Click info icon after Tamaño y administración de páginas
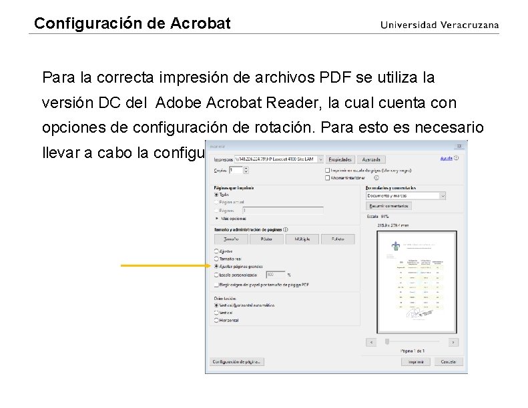 coord(286,230)
